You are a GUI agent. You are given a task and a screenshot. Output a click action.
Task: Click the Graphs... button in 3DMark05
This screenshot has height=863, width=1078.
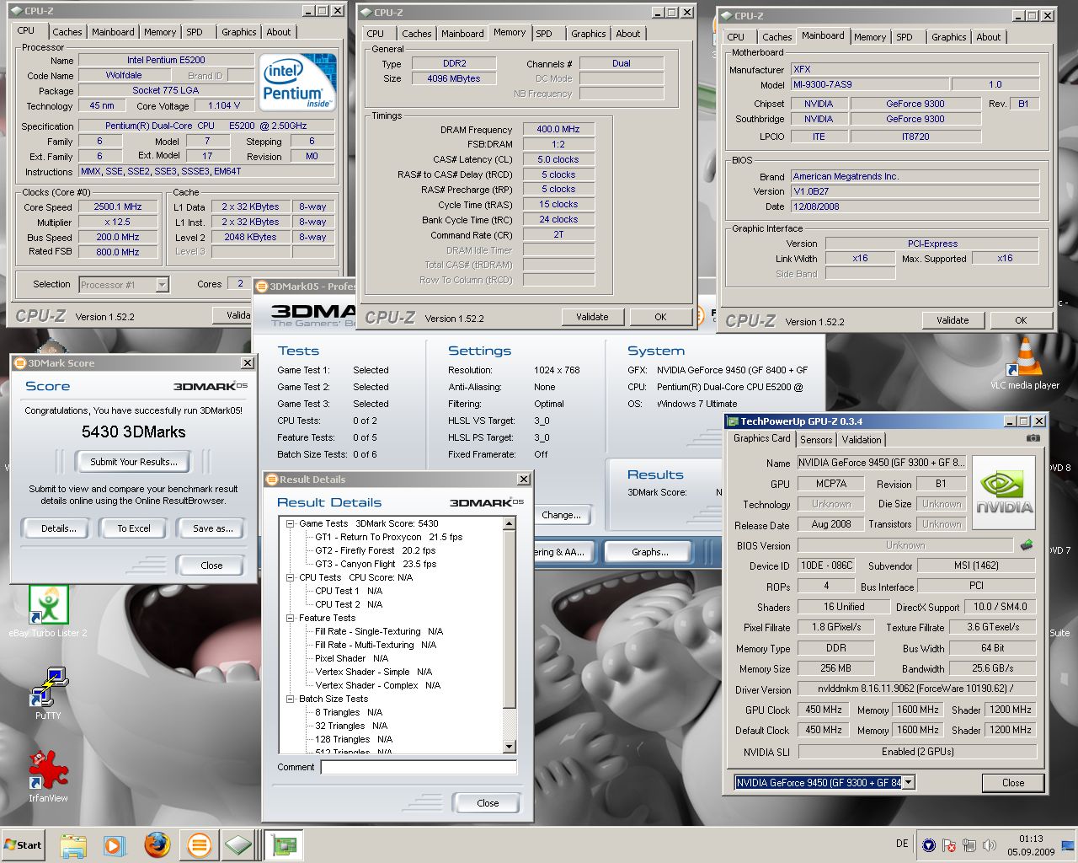[x=650, y=552]
